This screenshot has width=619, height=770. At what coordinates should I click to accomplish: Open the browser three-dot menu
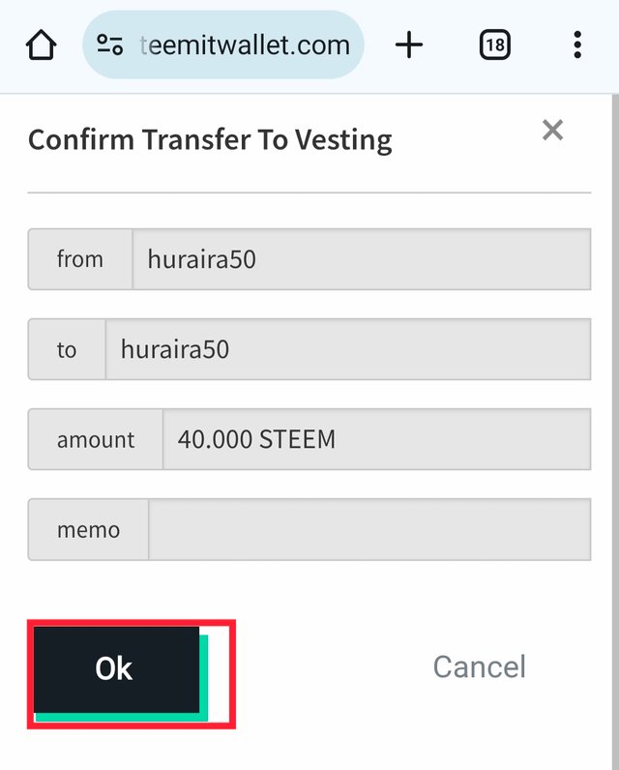pos(577,44)
